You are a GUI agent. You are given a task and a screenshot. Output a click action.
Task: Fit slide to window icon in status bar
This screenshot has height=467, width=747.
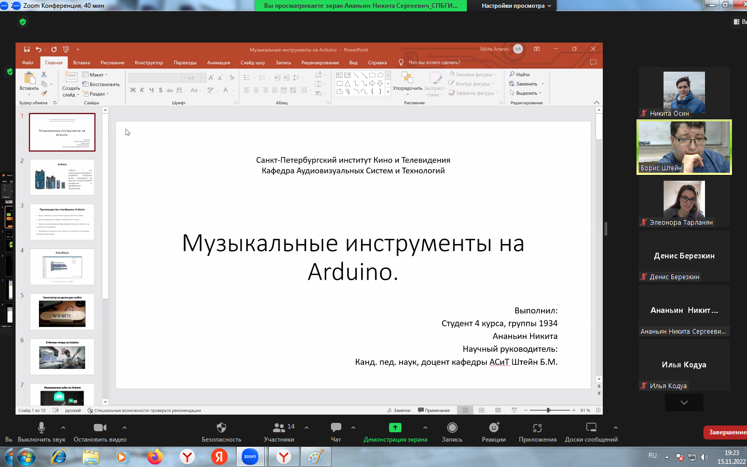598,410
